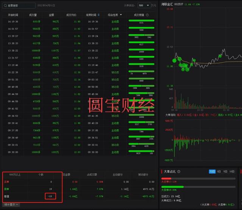Click the green 大卖单 percentage bar
The image size is (242, 210).
coord(172,187)
